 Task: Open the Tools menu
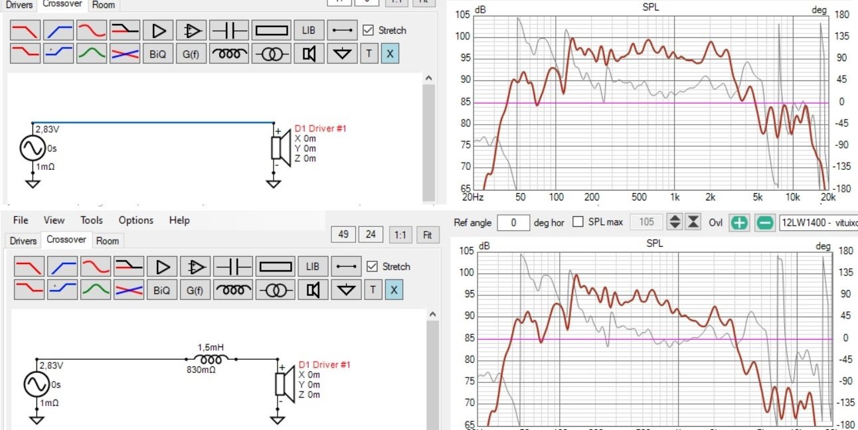pyautogui.click(x=92, y=220)
